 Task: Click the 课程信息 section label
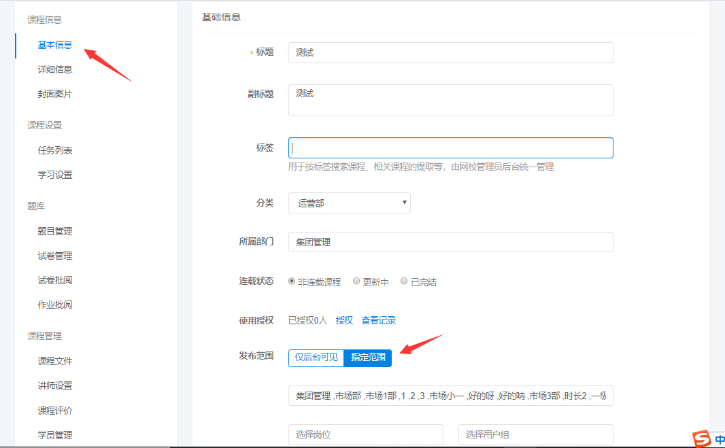point(44,20)
